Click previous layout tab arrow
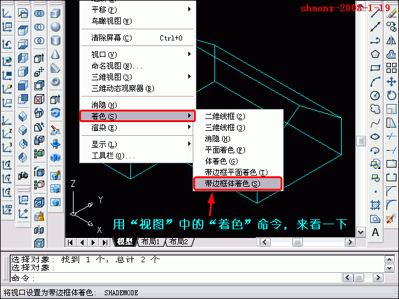399x299 pixels. (82, 242)
